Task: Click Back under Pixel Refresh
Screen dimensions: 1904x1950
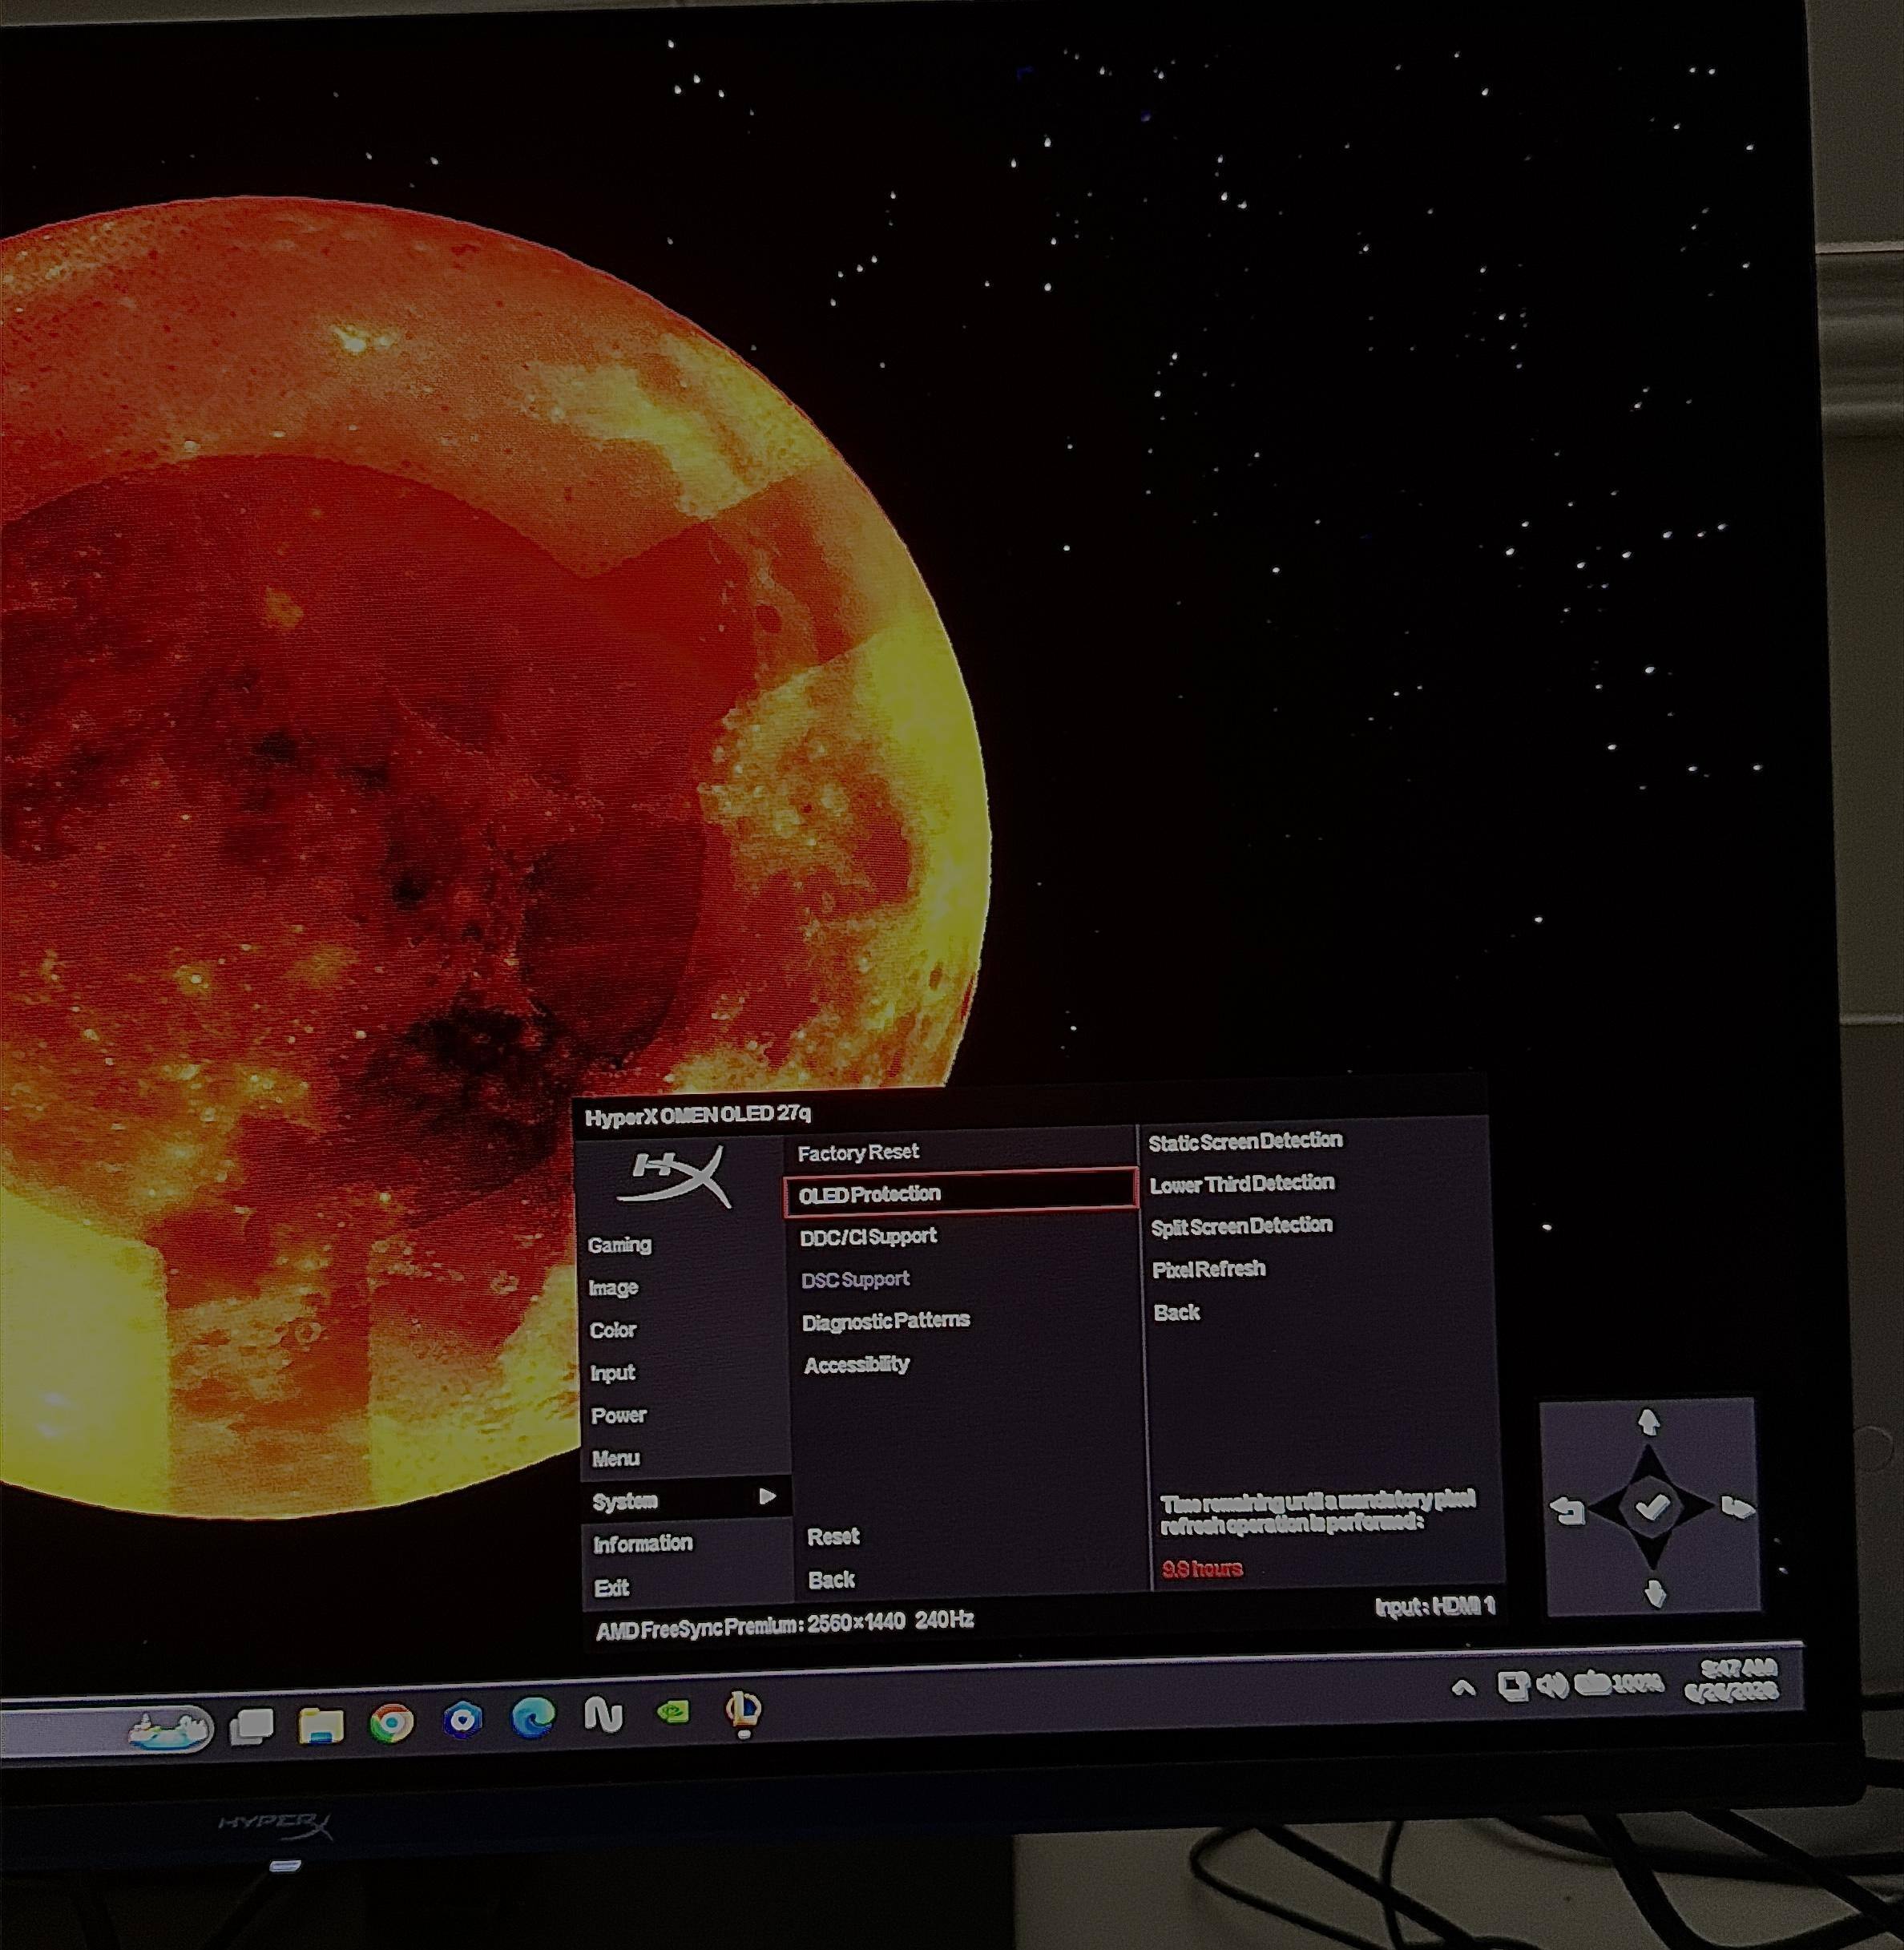Action: pyautogui.click(x=1176, y=1312)
